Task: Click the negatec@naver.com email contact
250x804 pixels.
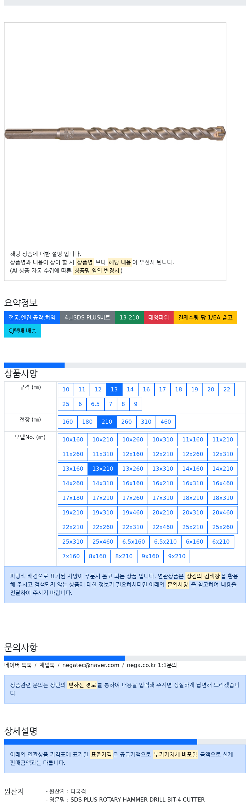Action: [91, 665]
